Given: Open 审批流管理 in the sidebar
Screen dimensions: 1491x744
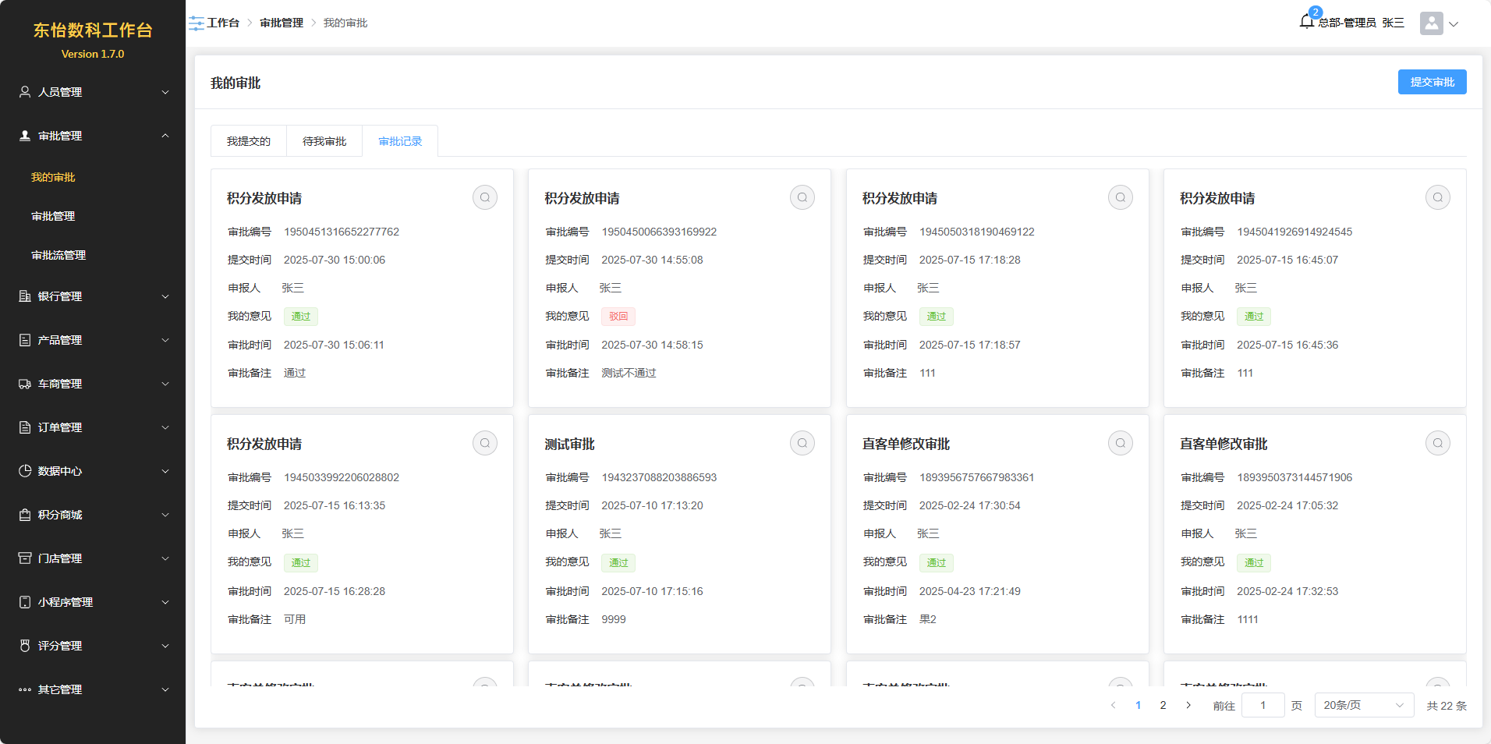Looking at the screenshot, I should 58,255.
